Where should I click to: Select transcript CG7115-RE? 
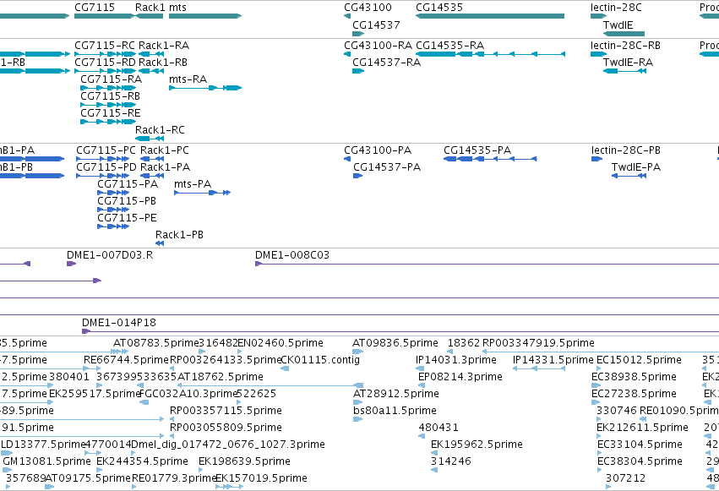point(111,113)
